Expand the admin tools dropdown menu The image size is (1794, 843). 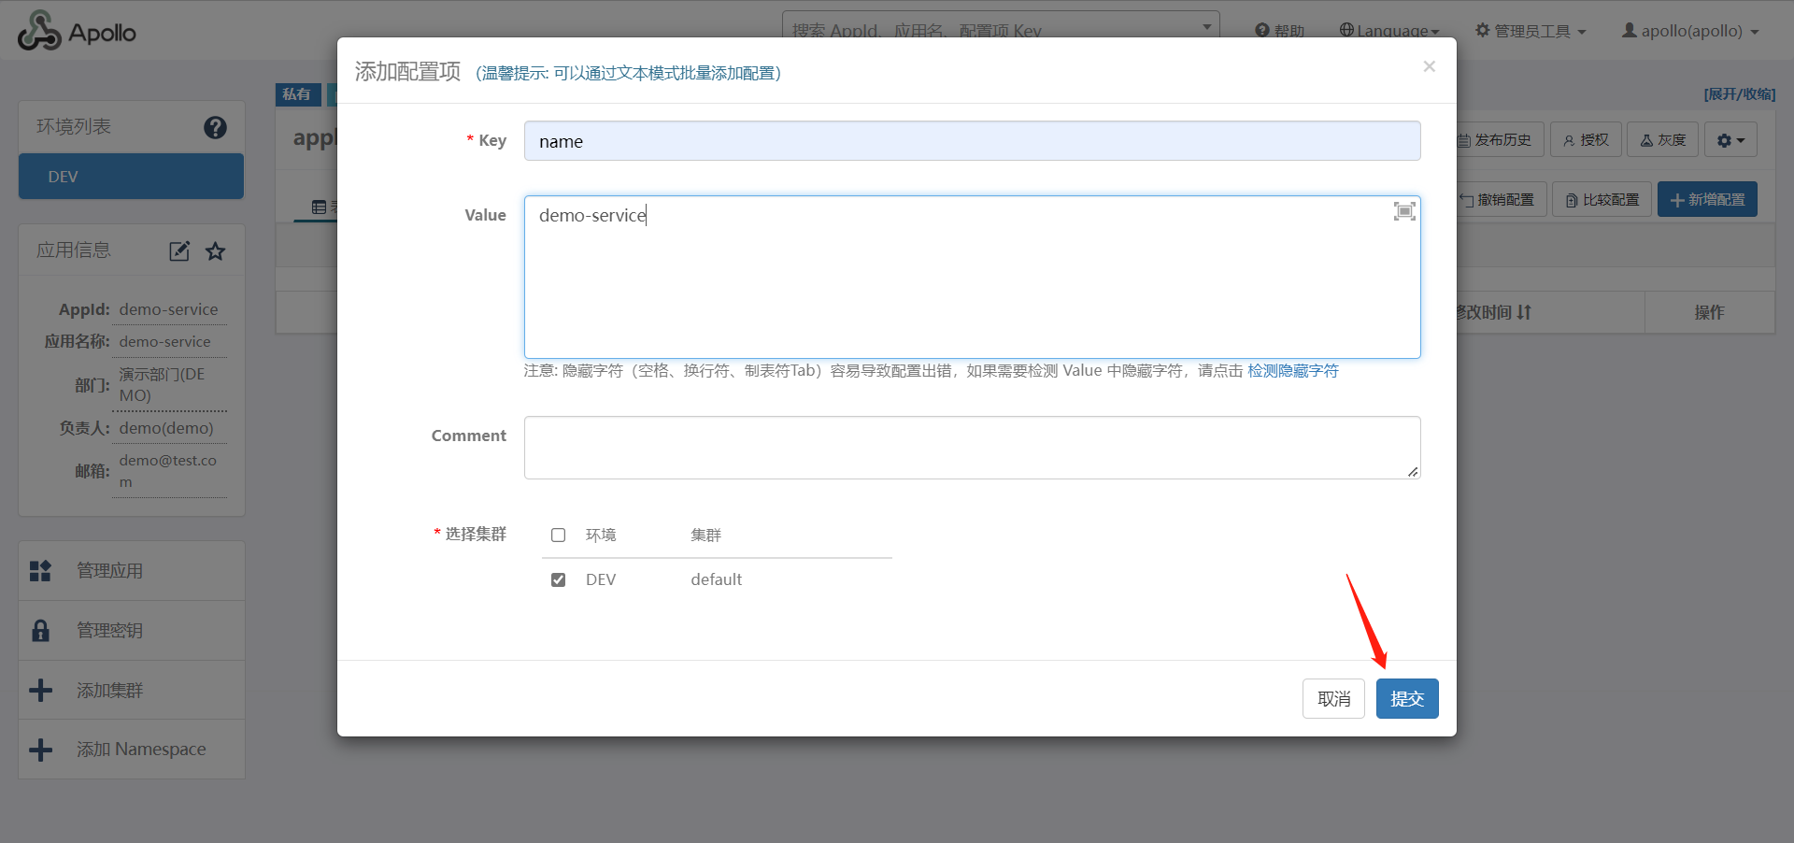click(x=1531, y=31)
